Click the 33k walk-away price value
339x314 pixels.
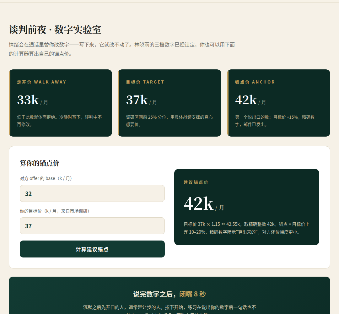(28, 100)
